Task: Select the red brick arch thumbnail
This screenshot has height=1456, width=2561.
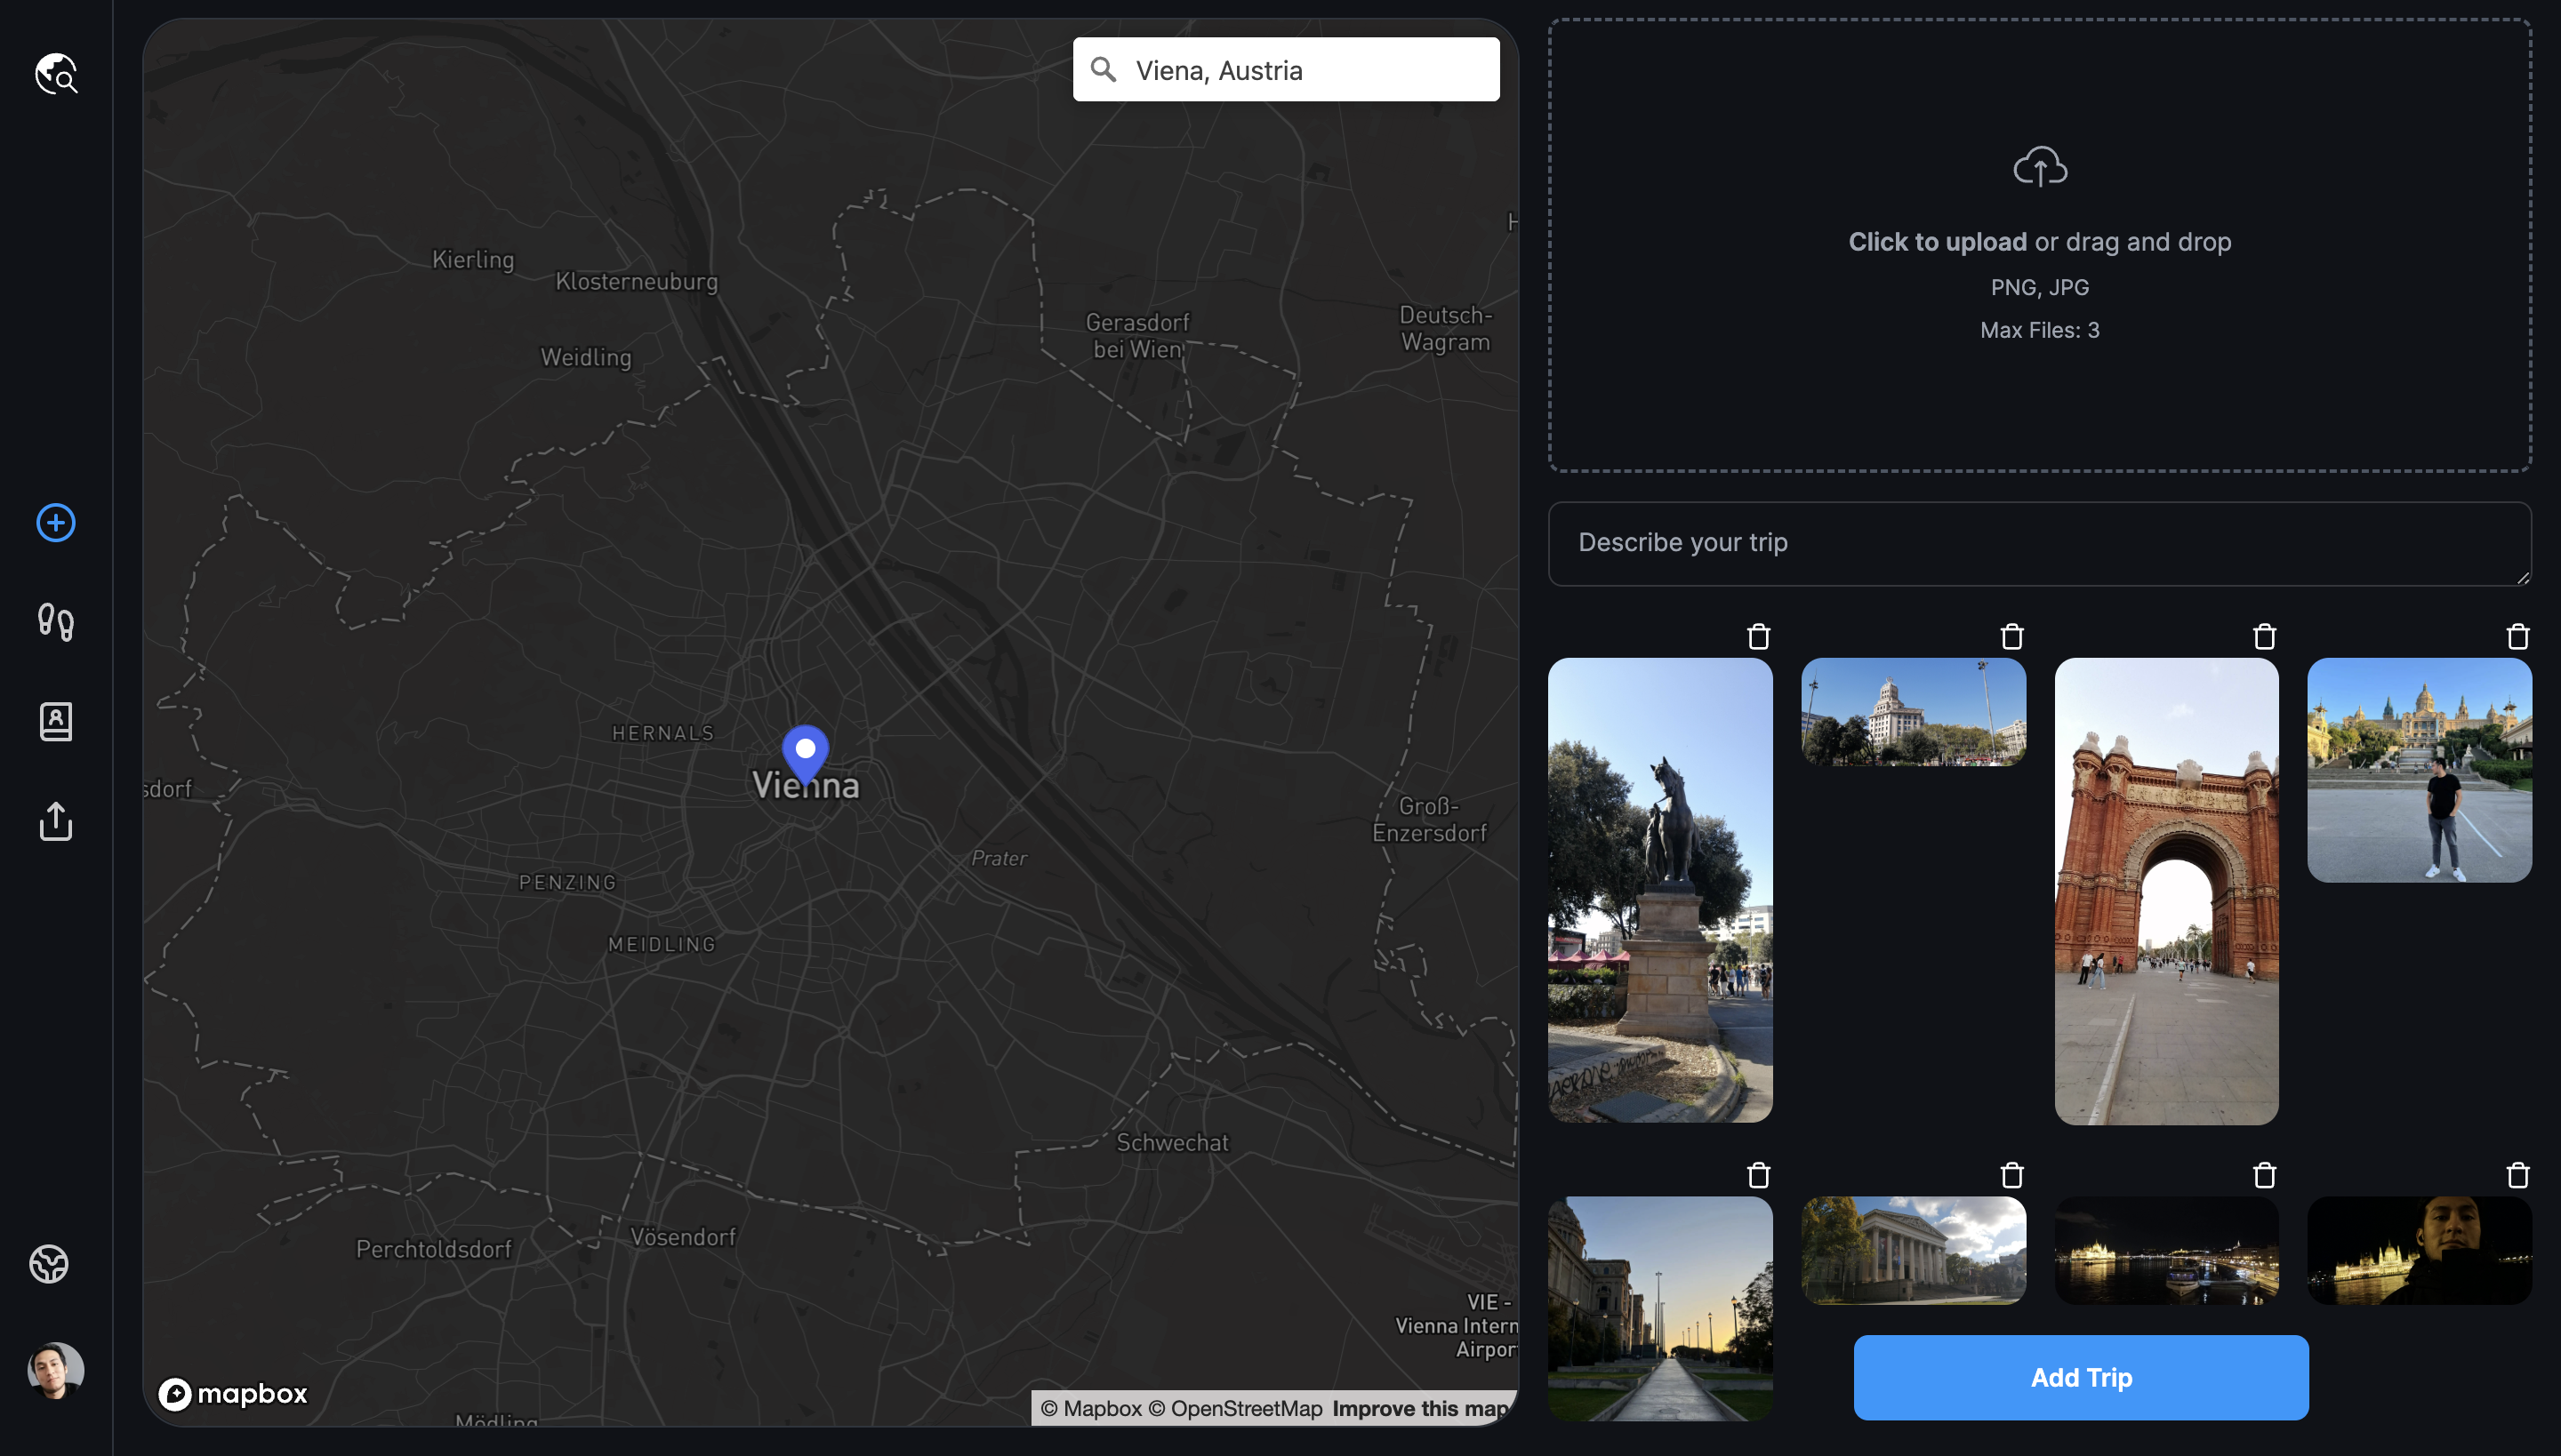Action: (x=2167, y=891)
